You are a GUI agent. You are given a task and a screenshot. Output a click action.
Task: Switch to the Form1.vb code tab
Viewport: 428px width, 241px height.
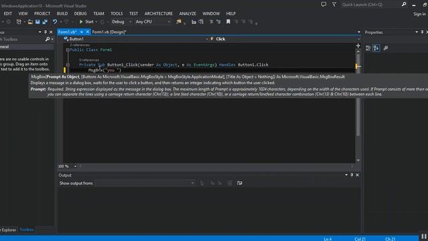[67, 32]
